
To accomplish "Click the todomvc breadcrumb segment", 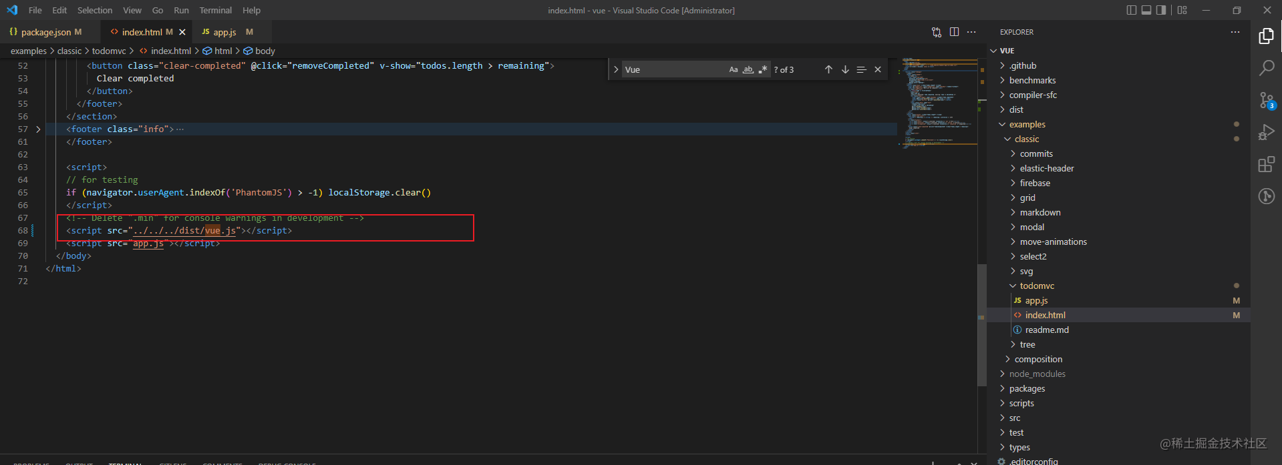I will click(x=109, y=51).
